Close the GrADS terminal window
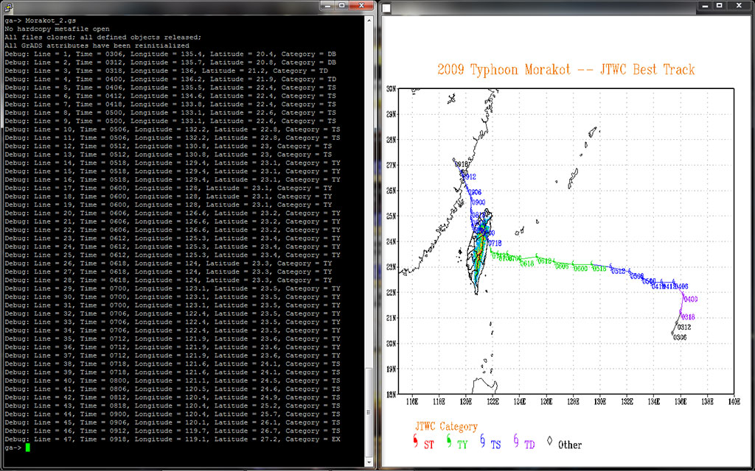This screenshot has height=471, width=755. [x=361, y=5]
